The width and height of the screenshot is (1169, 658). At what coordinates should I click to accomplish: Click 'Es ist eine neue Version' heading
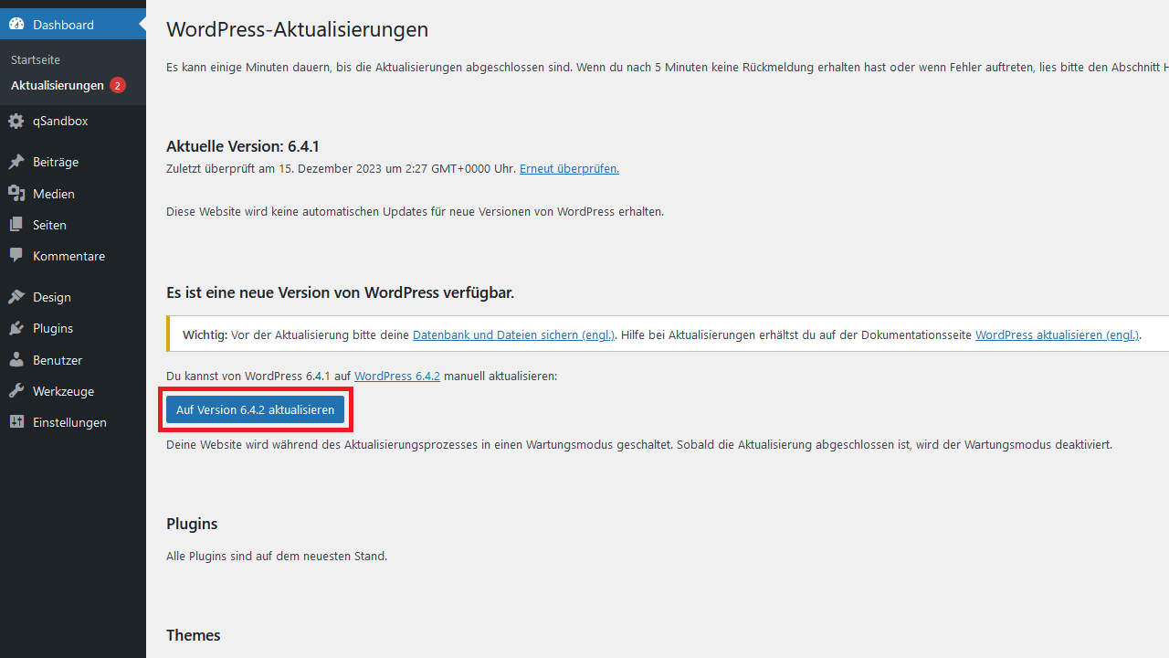tap(340, 292)
